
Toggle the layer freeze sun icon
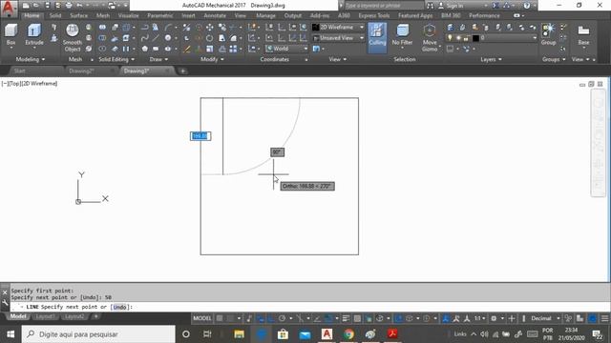click(x=458, y=38)
